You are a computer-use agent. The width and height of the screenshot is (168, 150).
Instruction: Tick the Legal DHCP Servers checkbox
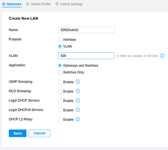(60, 101)
